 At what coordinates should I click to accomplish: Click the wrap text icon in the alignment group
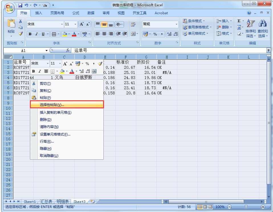[x=133, y=24]
